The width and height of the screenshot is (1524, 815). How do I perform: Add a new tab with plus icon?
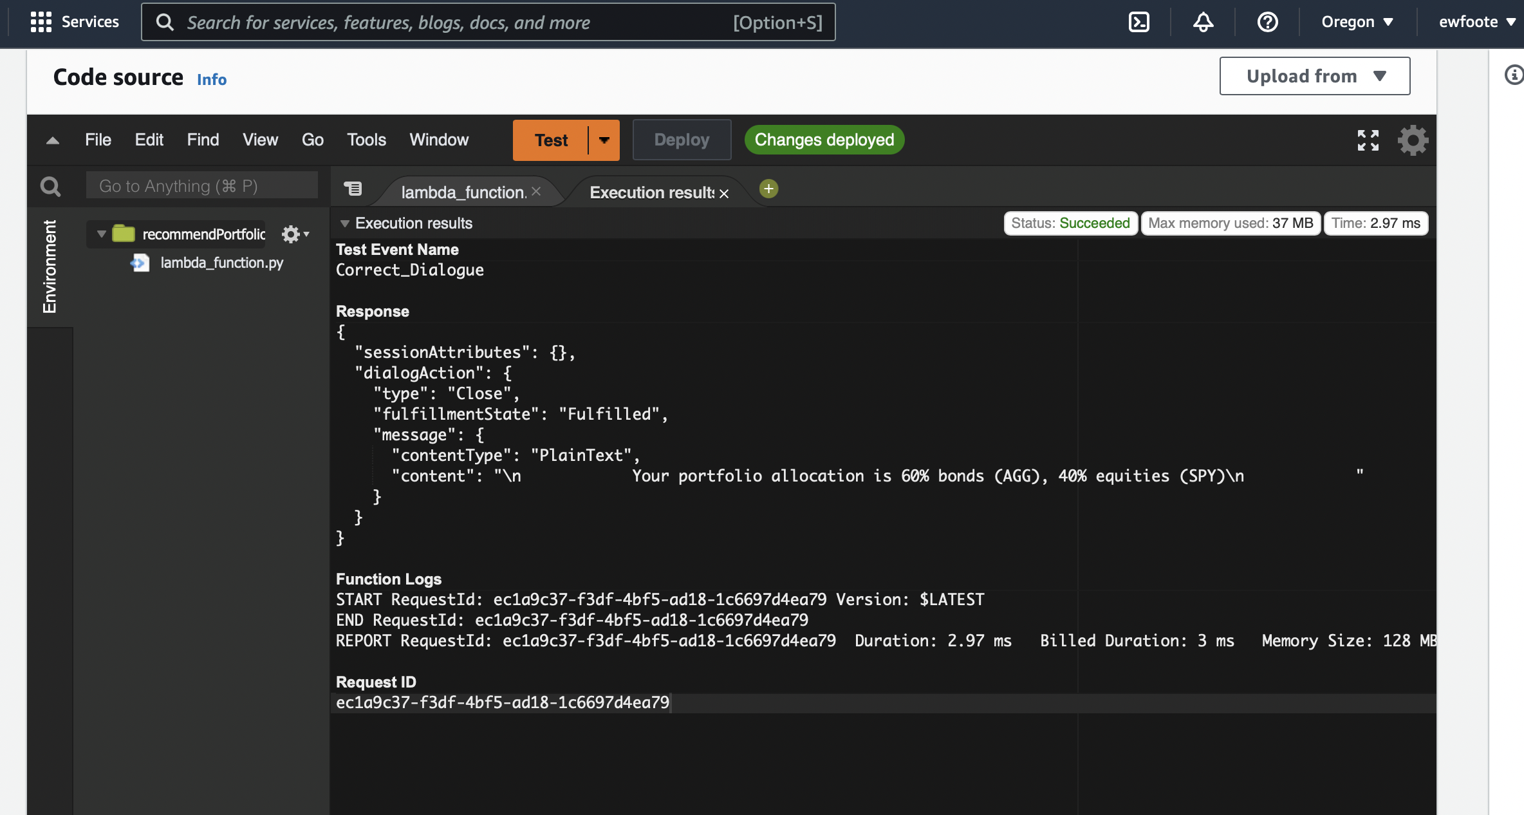[x=768, y=189]
